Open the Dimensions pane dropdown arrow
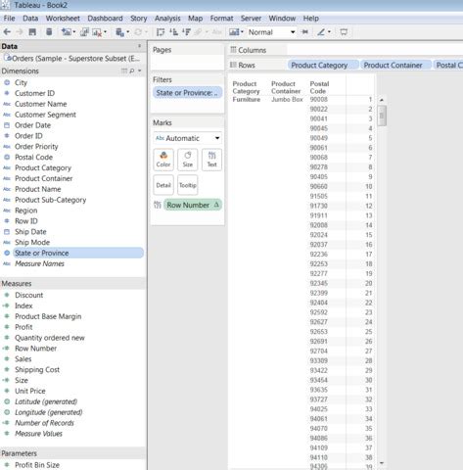 [140, 70]
